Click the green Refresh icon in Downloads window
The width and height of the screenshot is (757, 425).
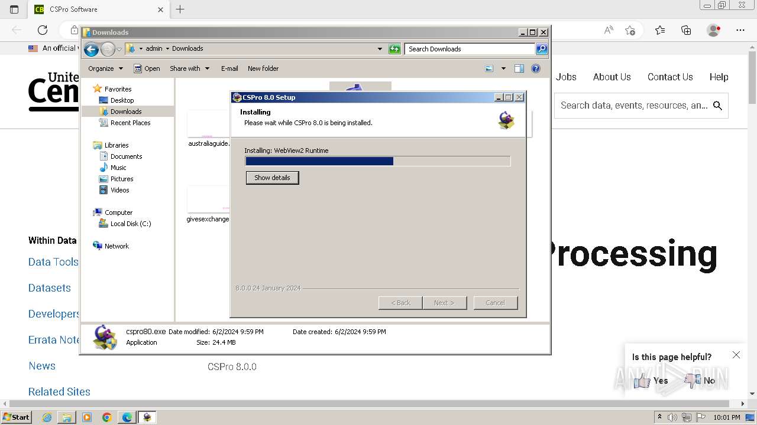tap(394, 49)
